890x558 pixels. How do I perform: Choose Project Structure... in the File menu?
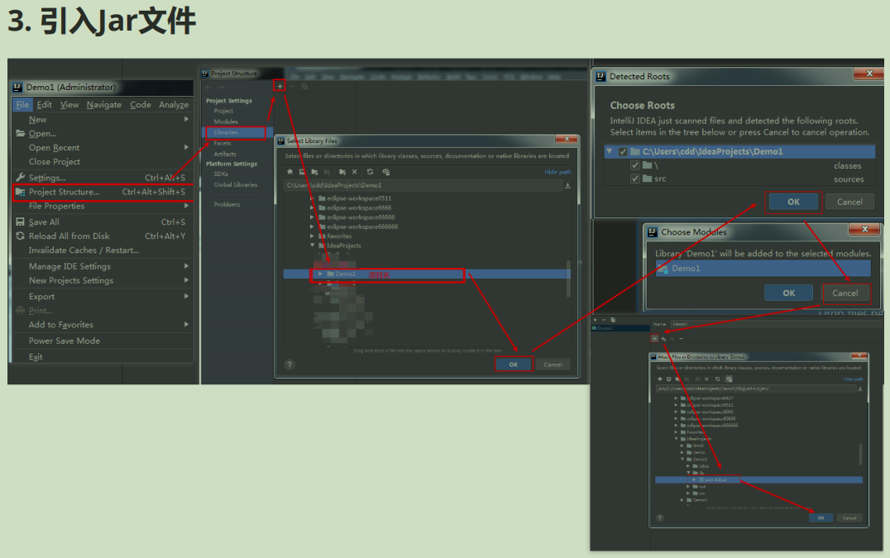103,193
